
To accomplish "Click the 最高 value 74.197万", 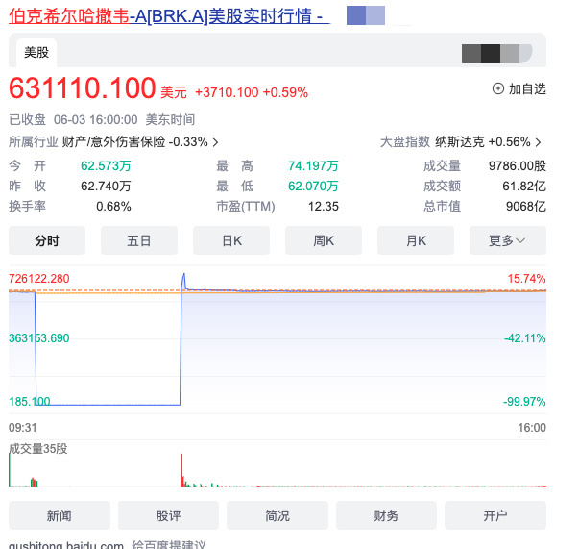I will 313,166.
